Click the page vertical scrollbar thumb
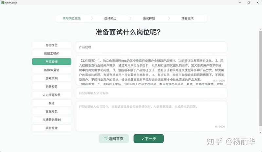 click(x=261, y=78)
